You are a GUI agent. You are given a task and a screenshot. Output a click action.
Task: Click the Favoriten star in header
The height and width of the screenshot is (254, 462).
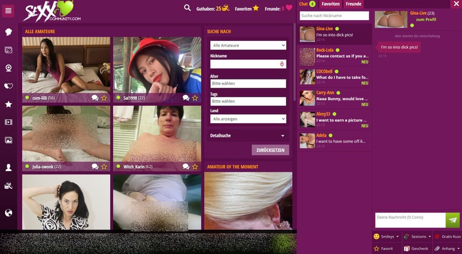pyautogui.click(x=256, y=8)
